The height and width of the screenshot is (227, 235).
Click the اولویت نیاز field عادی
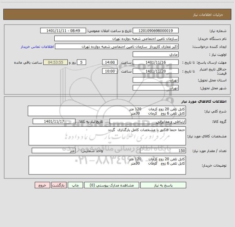155,54
